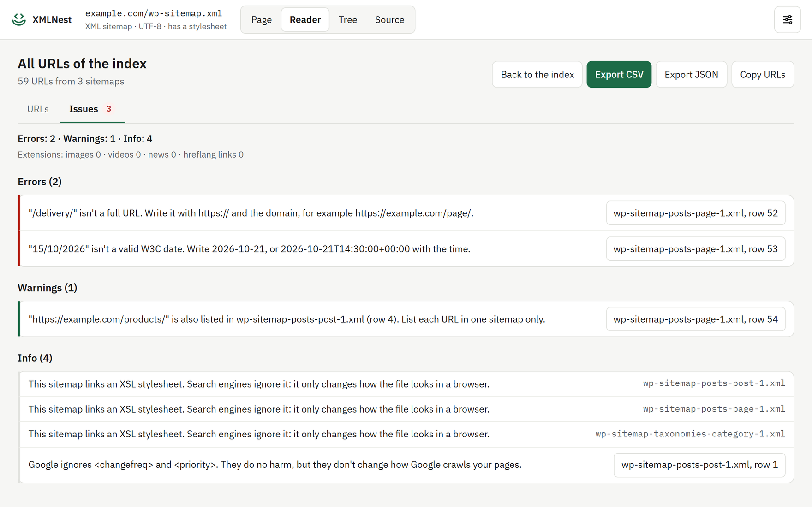Click the Extensions summary line
812x507 pixels.
[131, 154]
